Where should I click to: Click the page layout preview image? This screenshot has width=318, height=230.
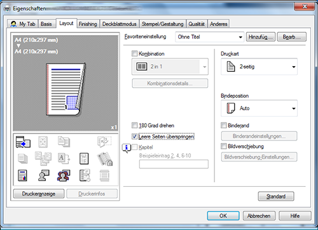66,90
